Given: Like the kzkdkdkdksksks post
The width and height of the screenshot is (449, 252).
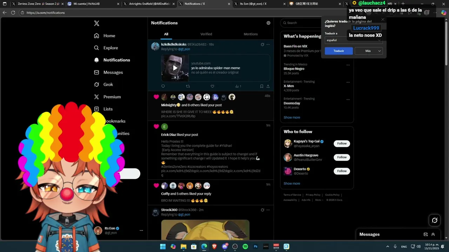Looking at the screenshot, I should click(x=212, y=86).
